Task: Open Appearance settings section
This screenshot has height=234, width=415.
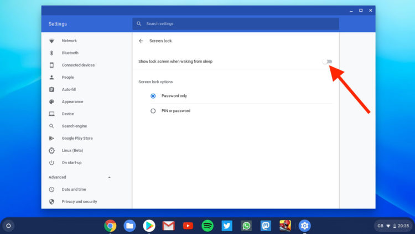Action: pyautogui.click(x=72, y=101)
